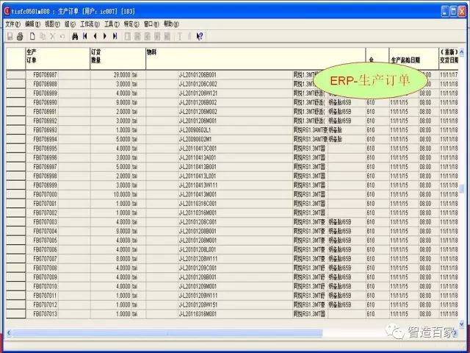
Task: Click the 生产订单 column header
Action: pyautogui.click(x=57, y=59)
